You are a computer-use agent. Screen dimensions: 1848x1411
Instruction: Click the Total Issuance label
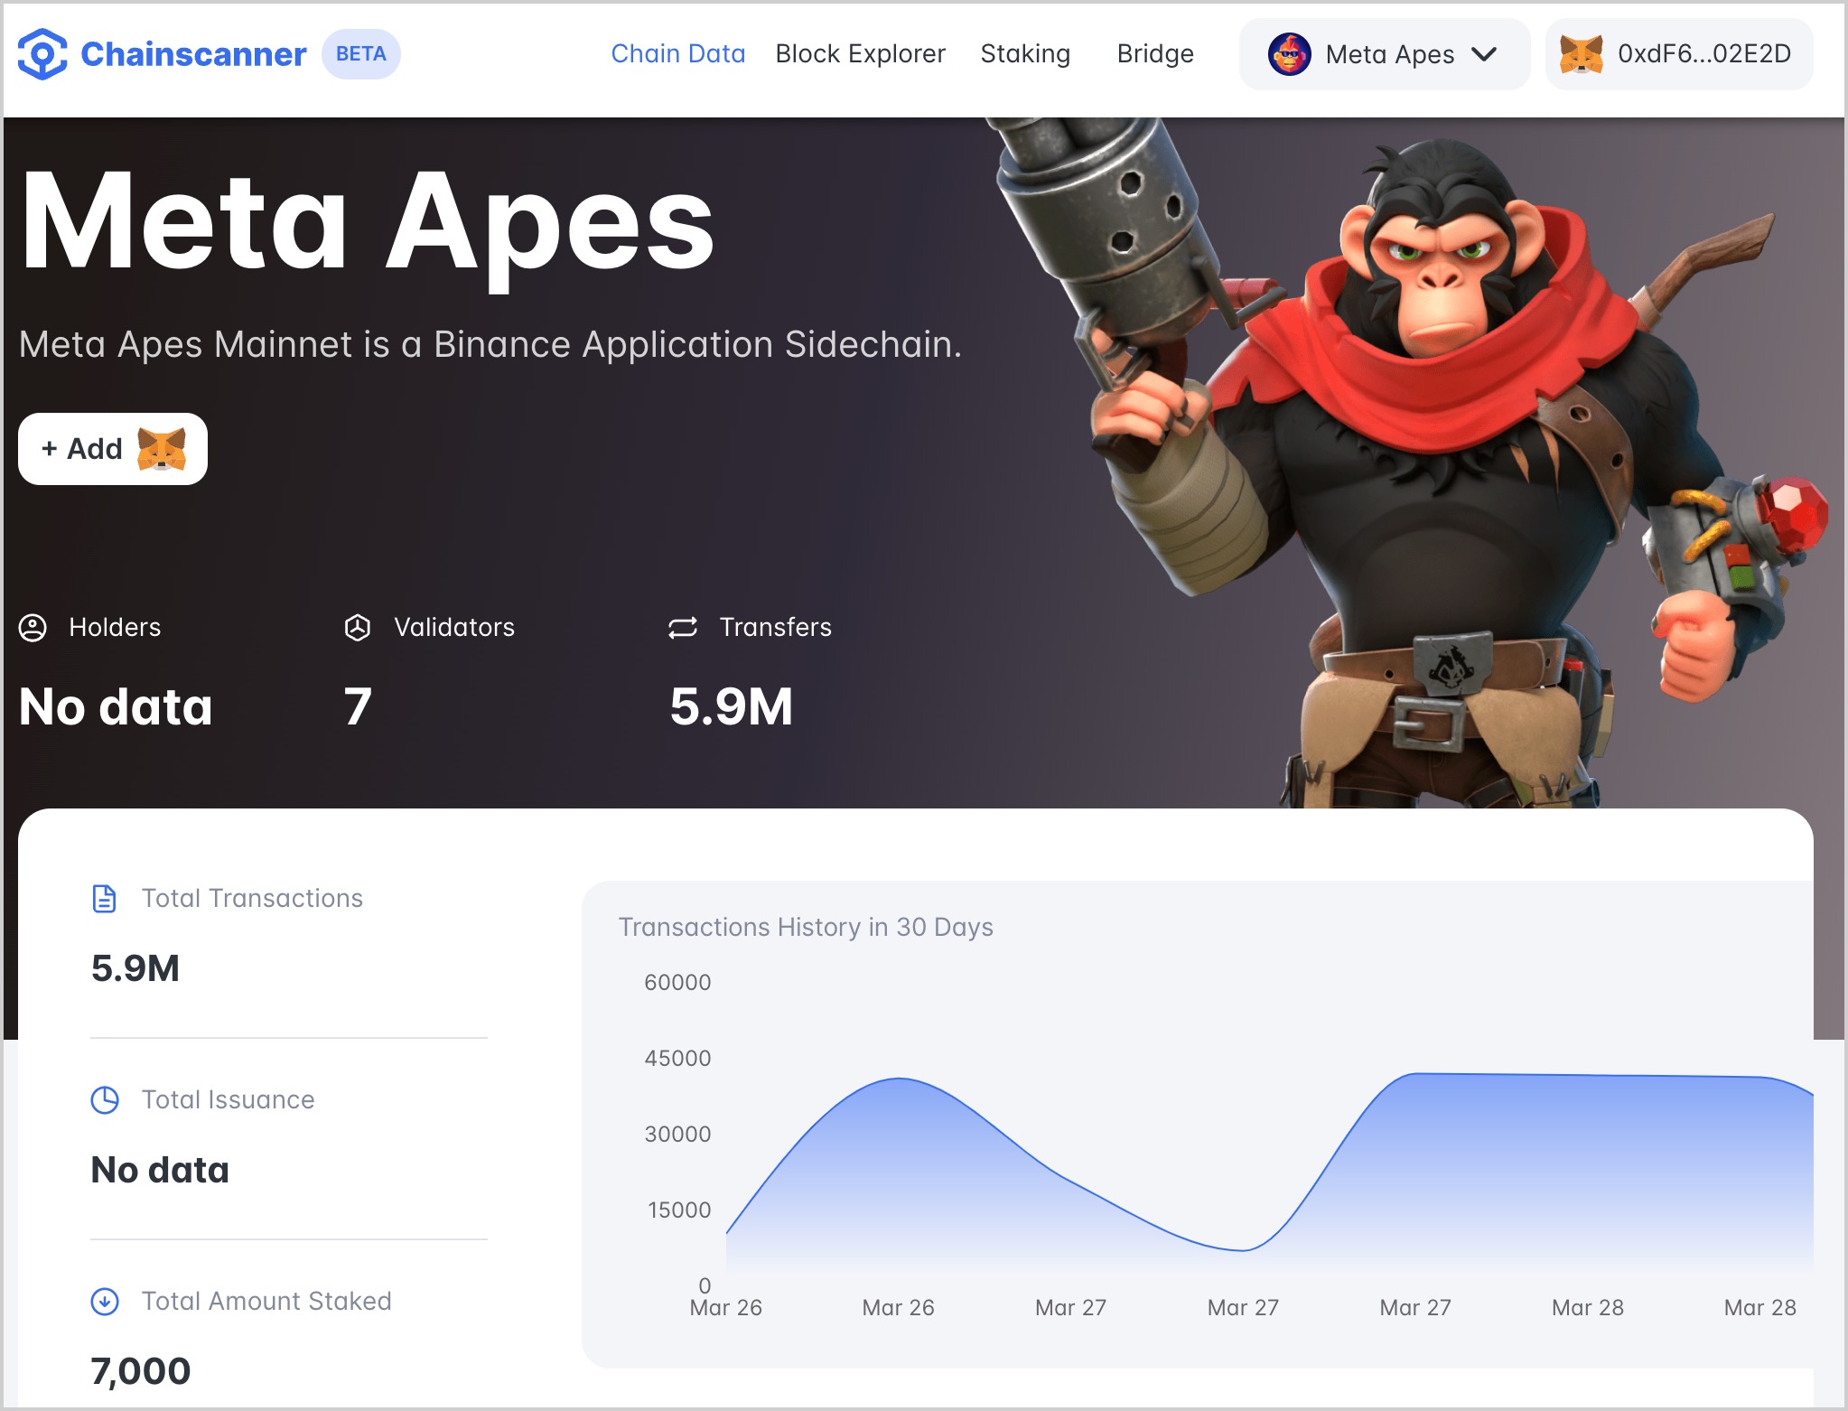point(228,1100)
